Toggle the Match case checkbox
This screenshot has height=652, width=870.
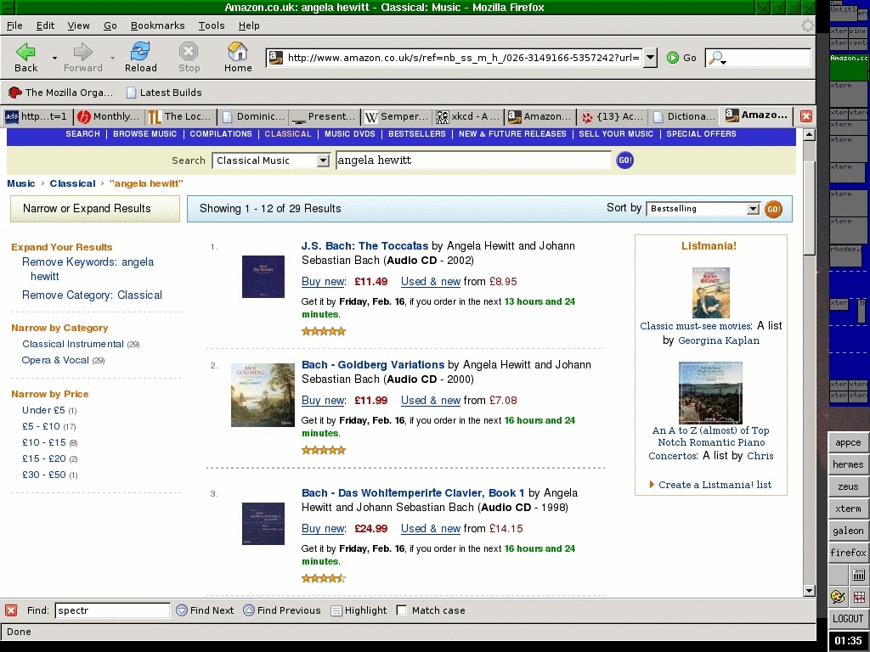pyautogui.click(x=402, y=610)
